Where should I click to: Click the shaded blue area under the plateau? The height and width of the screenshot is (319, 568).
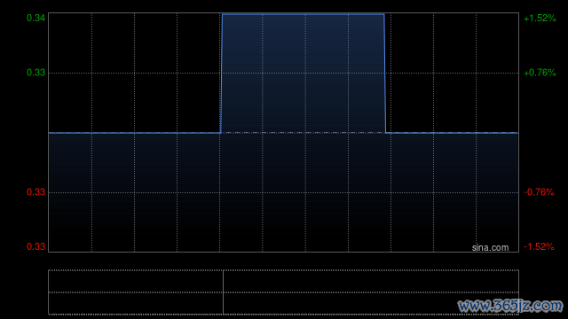(303, 74)
